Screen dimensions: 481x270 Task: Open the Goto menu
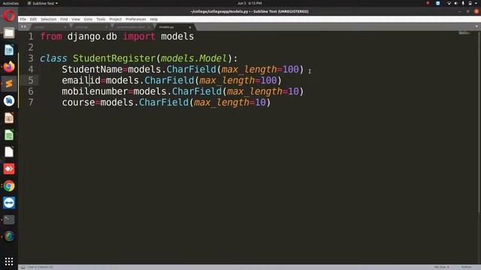pyautogui.click(x=88, y=19)
